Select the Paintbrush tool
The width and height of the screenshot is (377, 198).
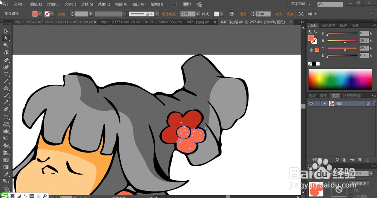[6, 95]
